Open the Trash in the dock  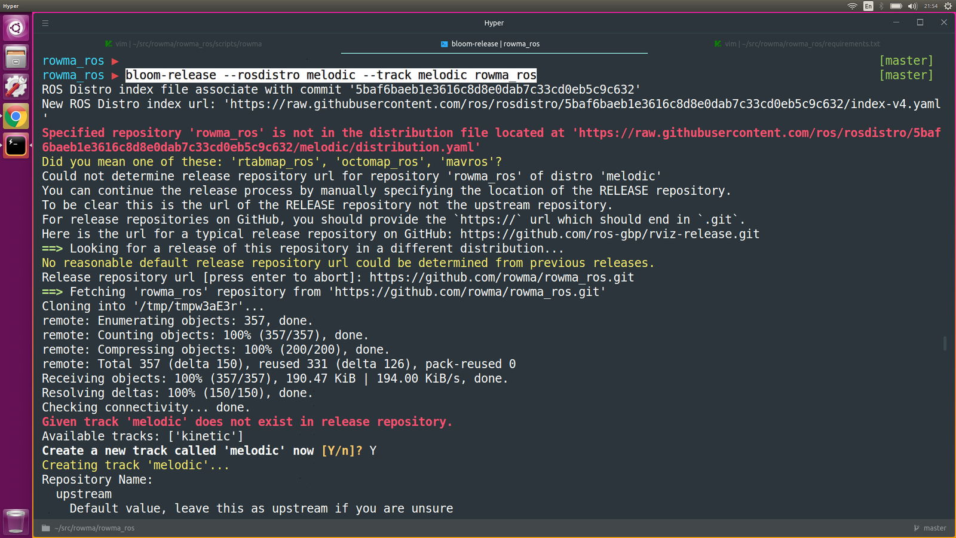pos(16,521)
